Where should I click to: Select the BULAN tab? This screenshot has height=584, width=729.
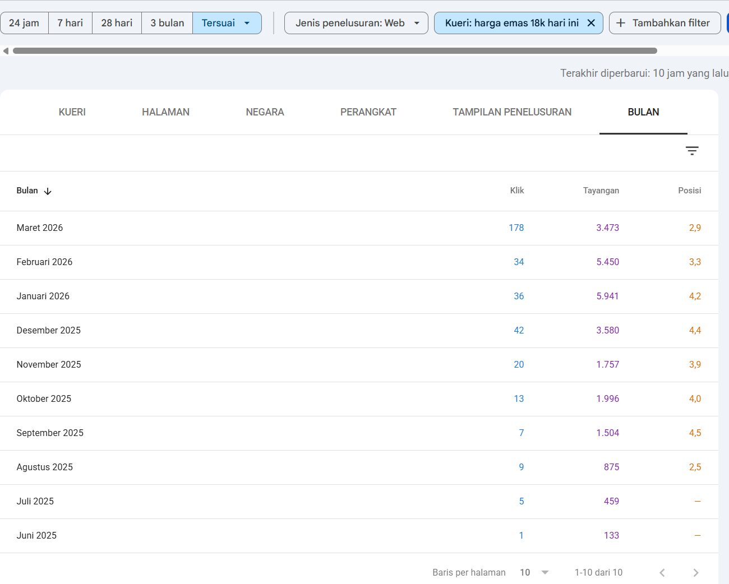pos(643,112)
